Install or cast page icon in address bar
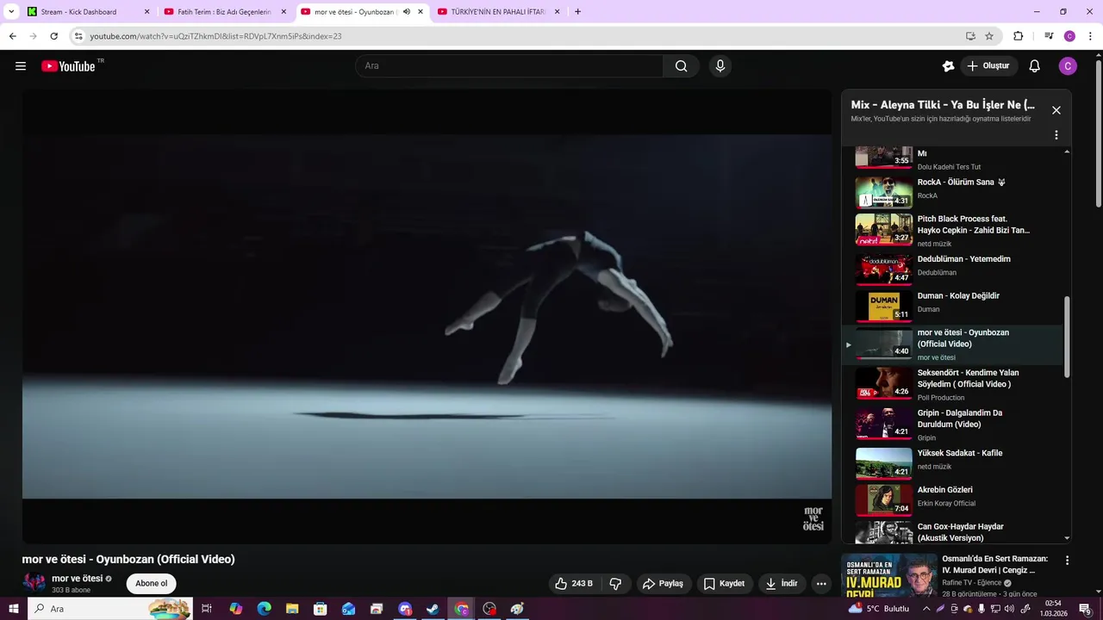 coord(970,36)
